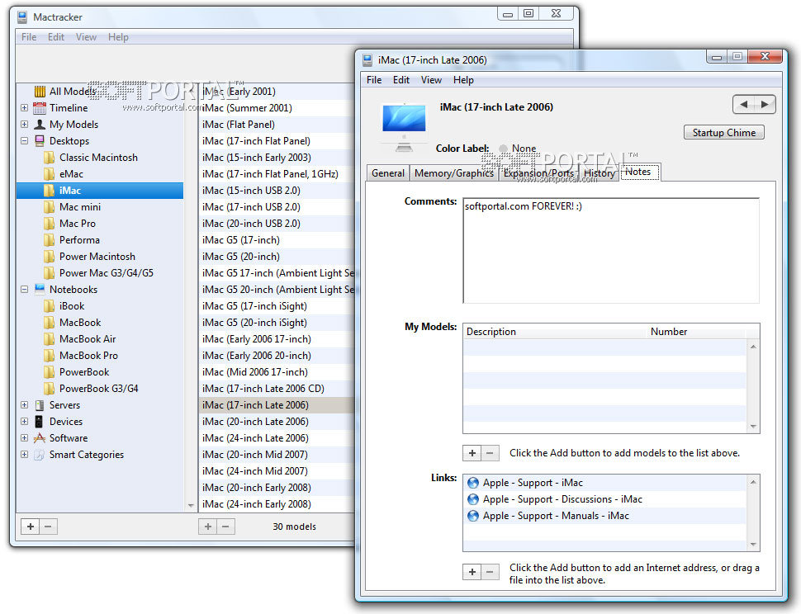Click globe icon for Apple - Support - Discussions - iMac

[473, 499]
